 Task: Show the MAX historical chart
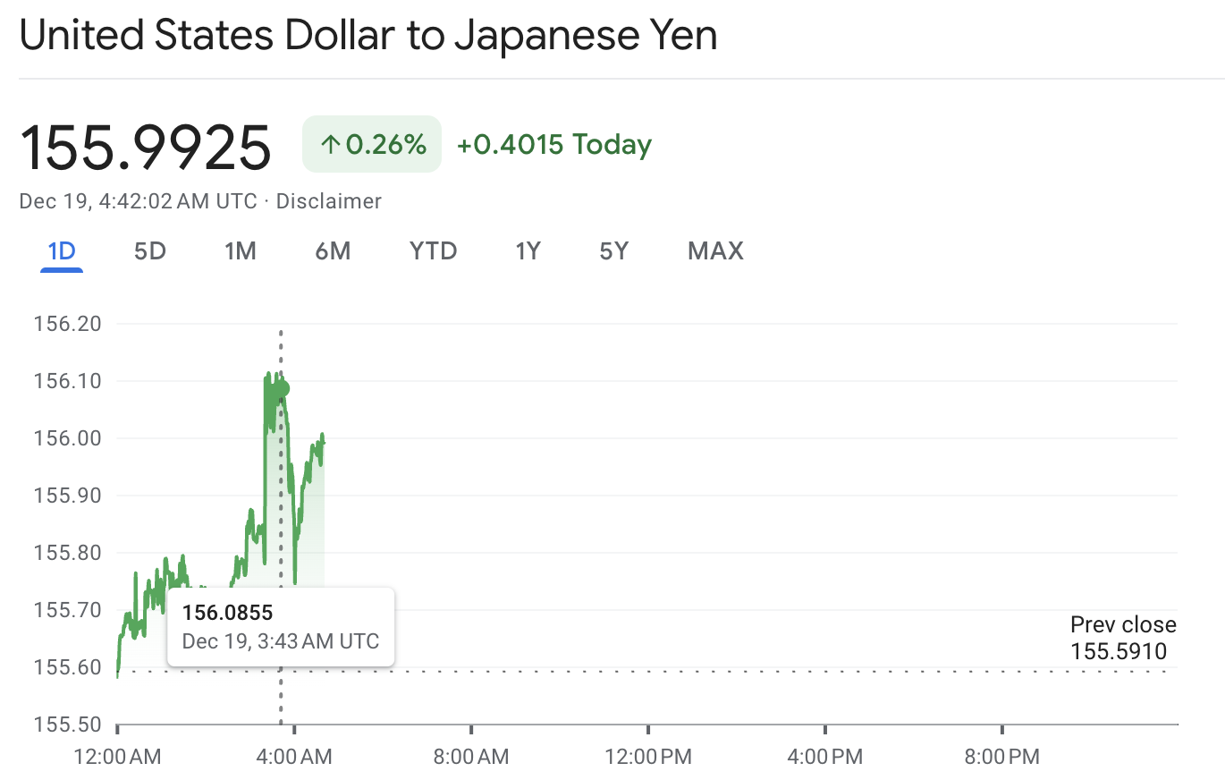tap(714, 251)
